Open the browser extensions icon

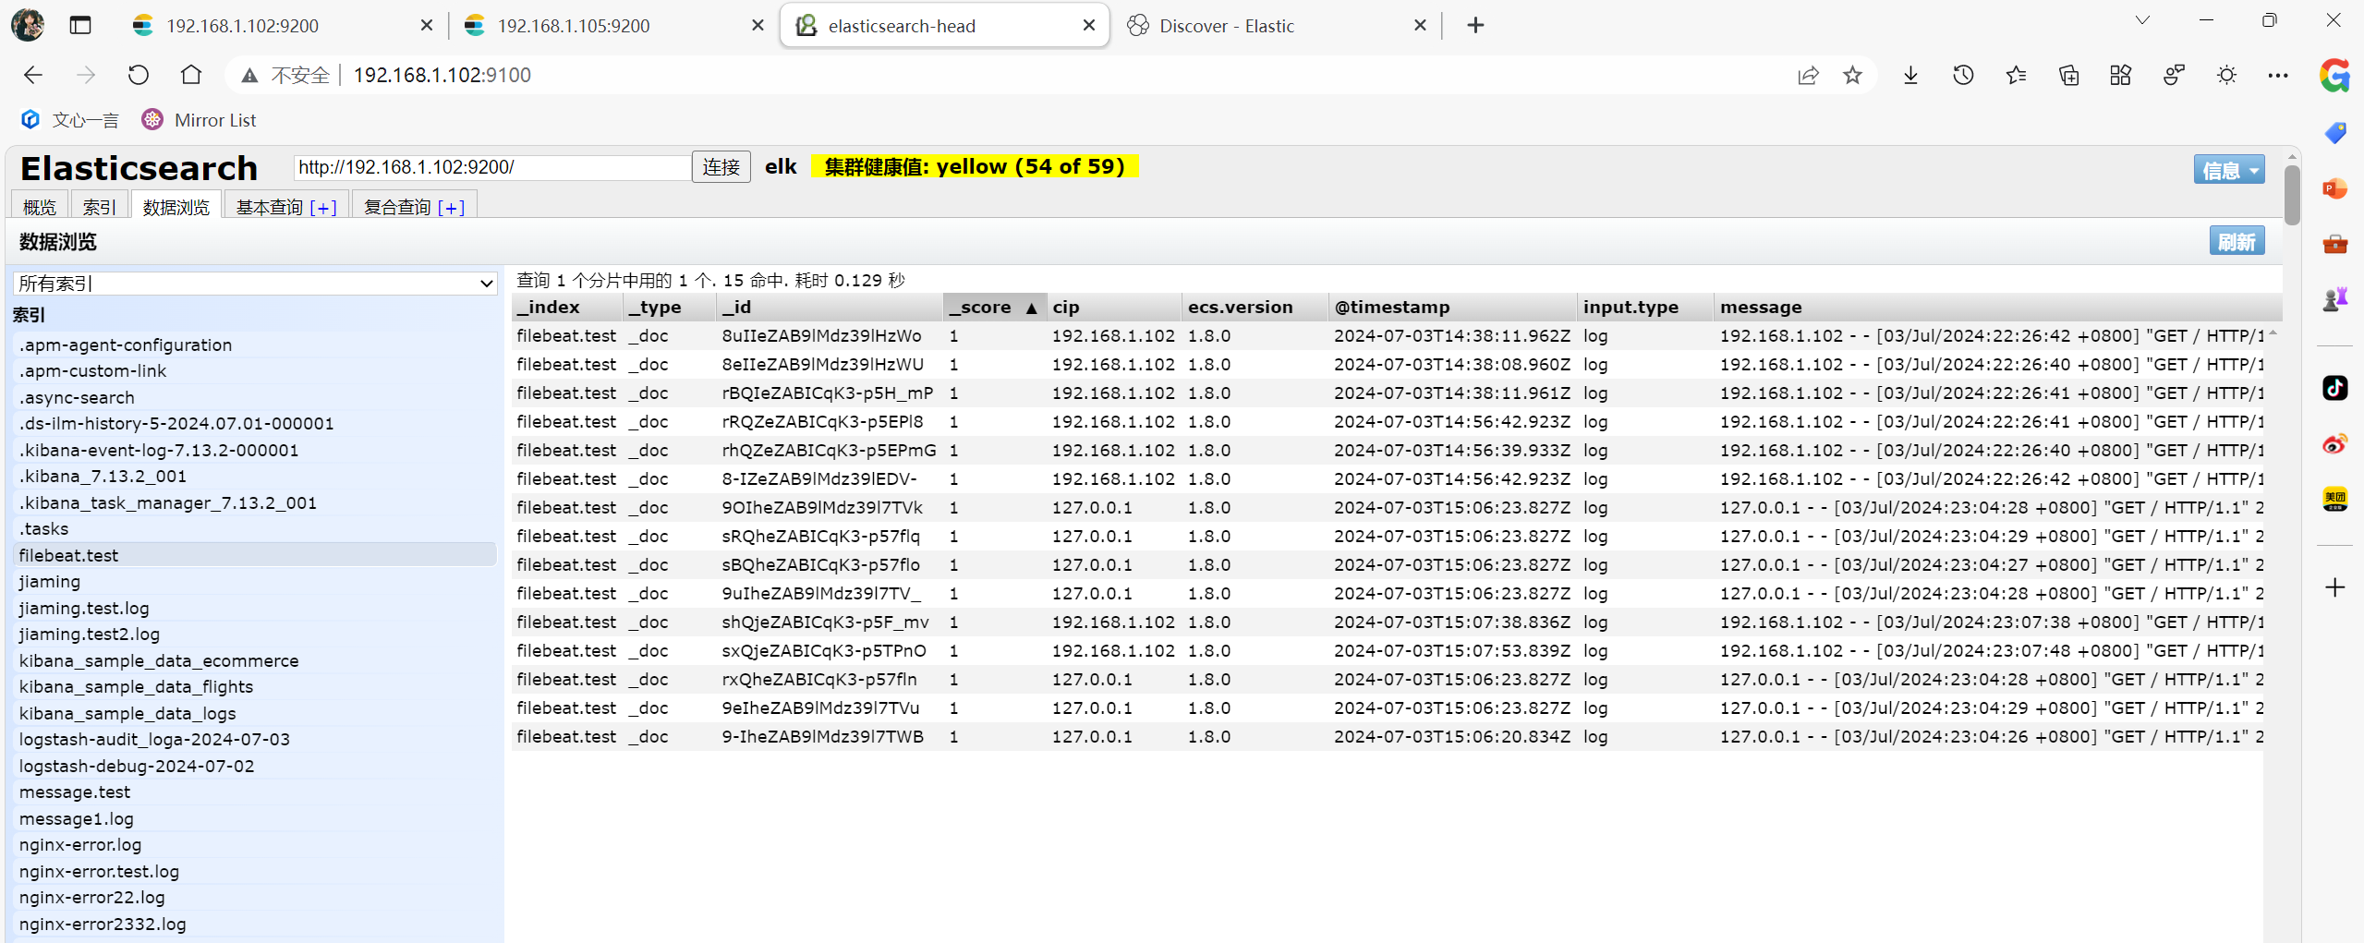tap(2121, 76)
